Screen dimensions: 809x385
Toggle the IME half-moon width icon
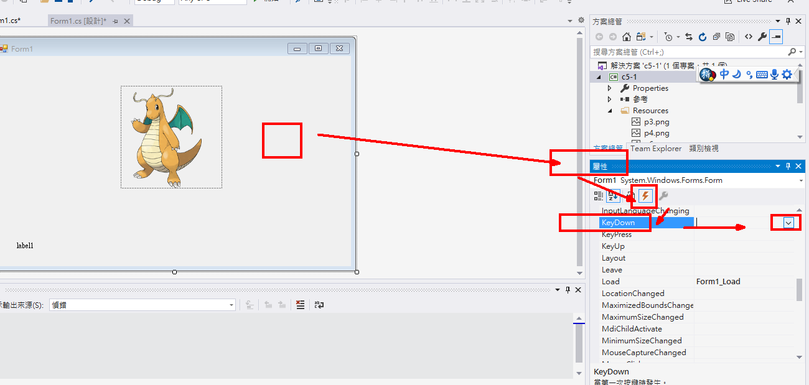click(737, 75)
